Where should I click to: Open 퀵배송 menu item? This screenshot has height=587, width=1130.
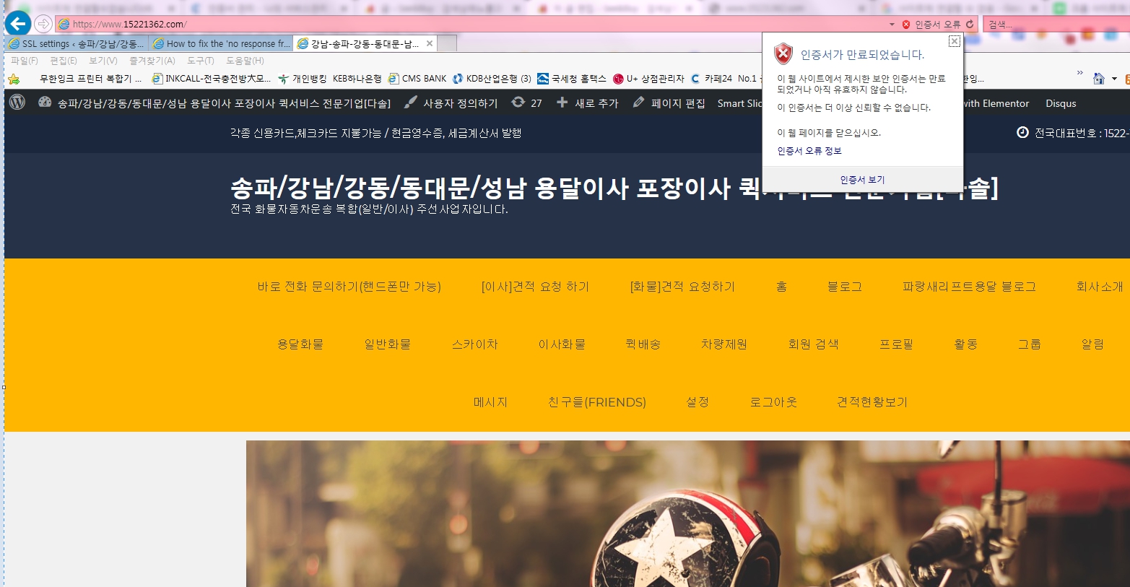coord(643,344)
